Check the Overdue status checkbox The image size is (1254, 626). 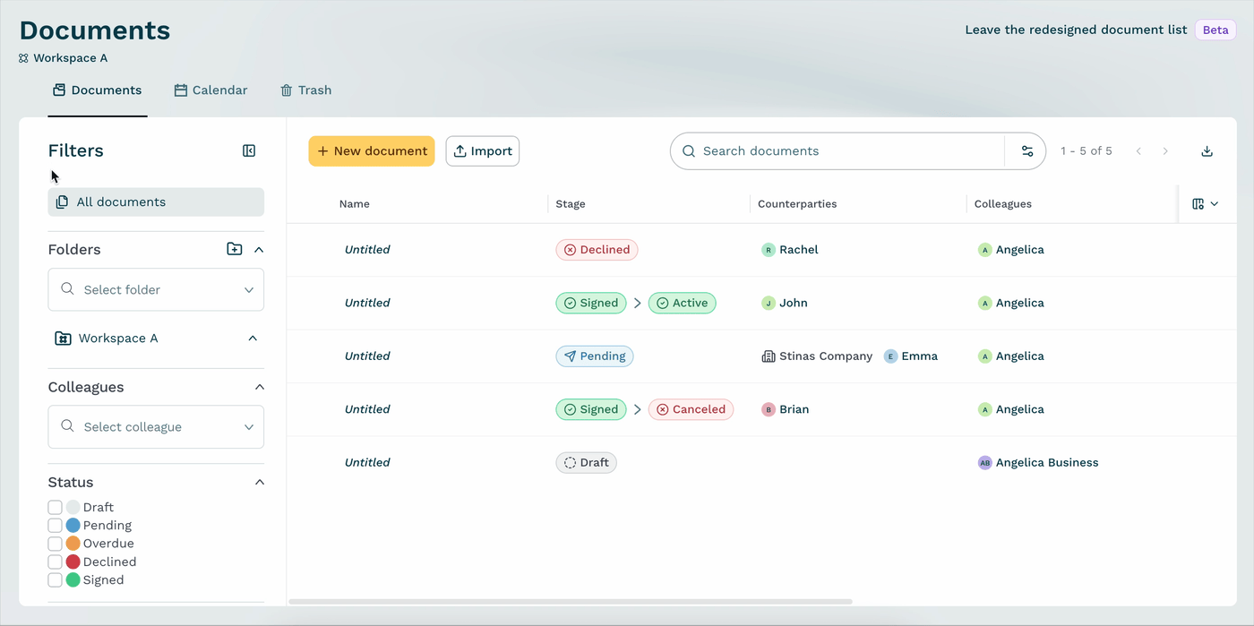pyautogui.click(x=55, y=544)
